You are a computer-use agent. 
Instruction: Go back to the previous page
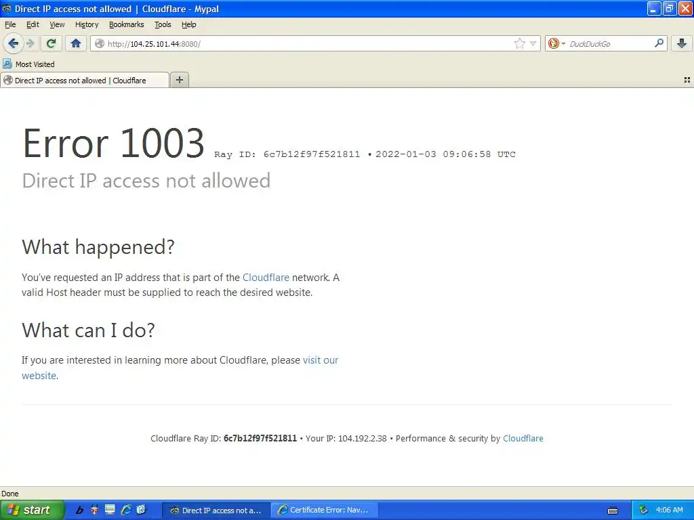pos(14,43)
